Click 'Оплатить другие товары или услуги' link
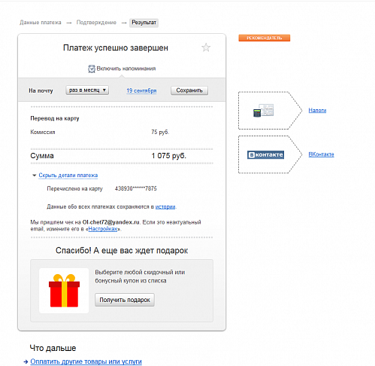The height and width of the screenshot is (366, 375). [86, 361]
